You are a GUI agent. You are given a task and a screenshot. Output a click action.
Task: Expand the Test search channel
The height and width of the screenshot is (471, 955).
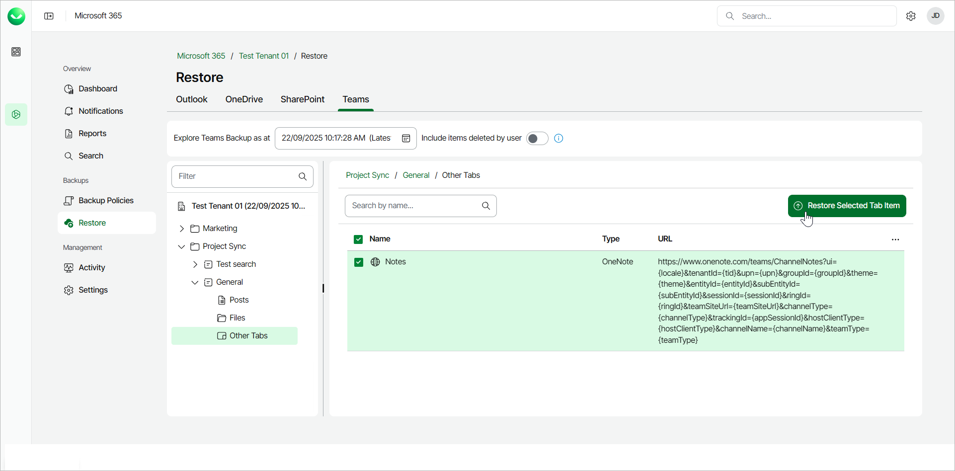tap(195, 264)
